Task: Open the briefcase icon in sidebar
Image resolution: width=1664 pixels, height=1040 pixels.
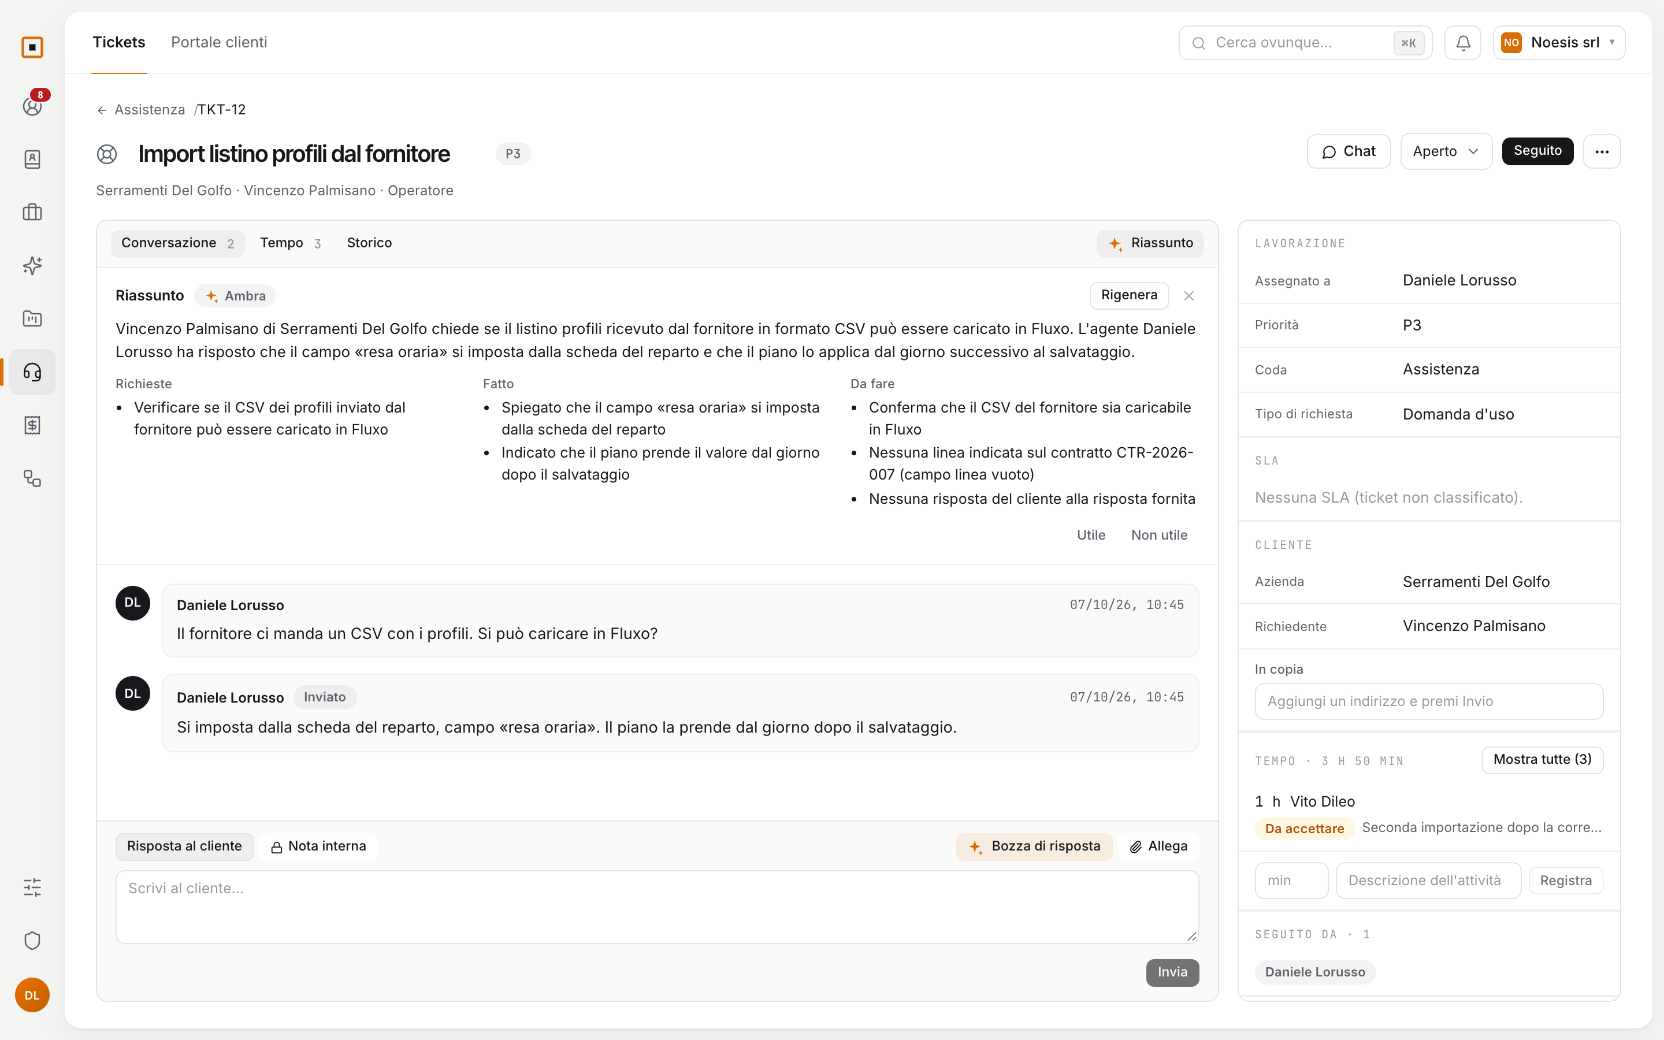Action: (32, 213)
